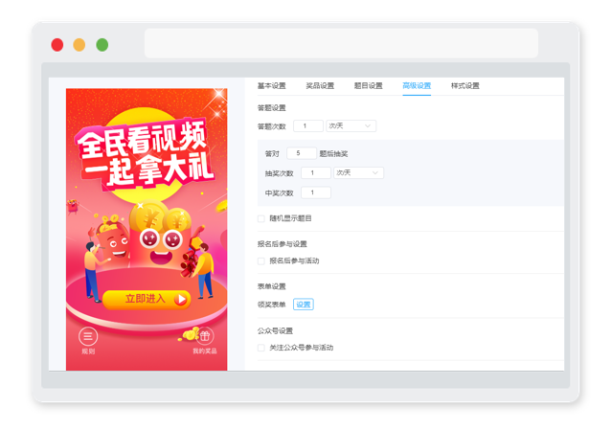
Task: Click the yellow window dot
Action: click(x=79, y=45)
